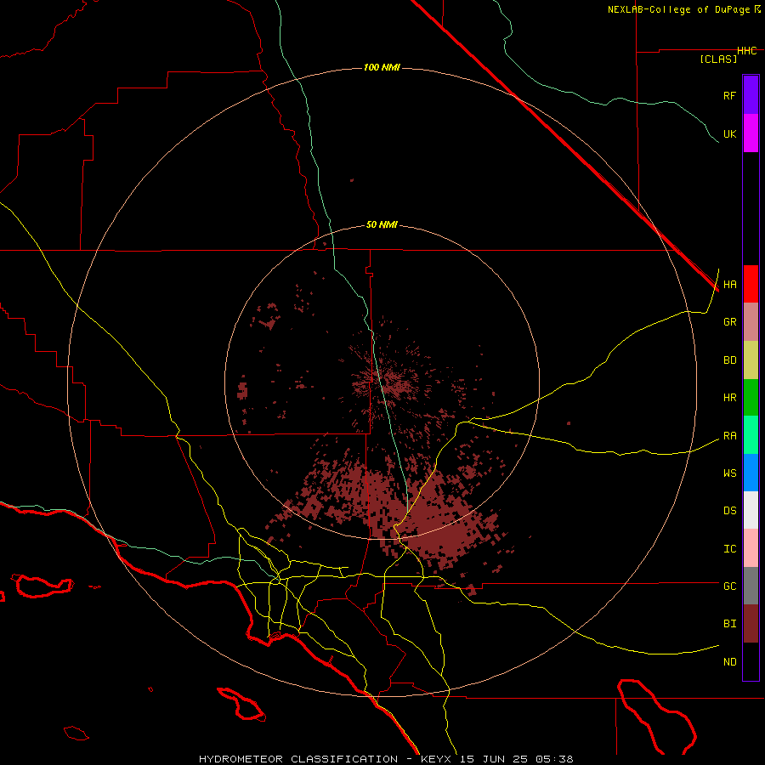The width and height of the screenshot is (765, 765).
Task: Click the RF purple legend swatch
Action: click(x=751, y=95)
